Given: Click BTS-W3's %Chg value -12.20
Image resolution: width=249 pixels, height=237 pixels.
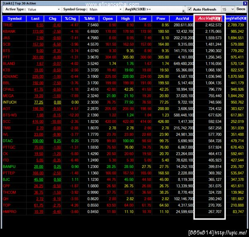Looking at the screenshot, I should (x=73, y=115).
